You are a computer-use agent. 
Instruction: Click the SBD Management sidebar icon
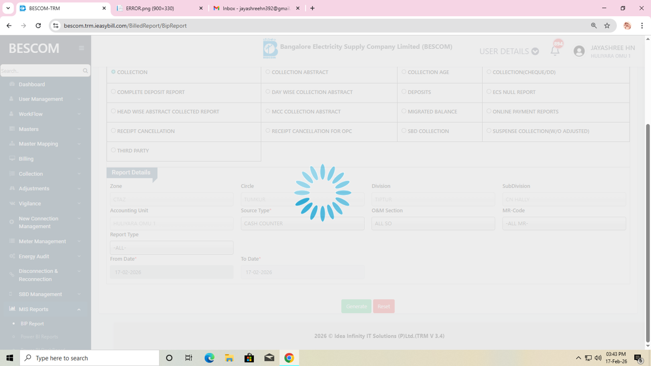click(12, 294)
